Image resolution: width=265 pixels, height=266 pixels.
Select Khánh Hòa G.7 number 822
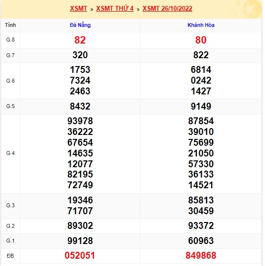[201, 55]
